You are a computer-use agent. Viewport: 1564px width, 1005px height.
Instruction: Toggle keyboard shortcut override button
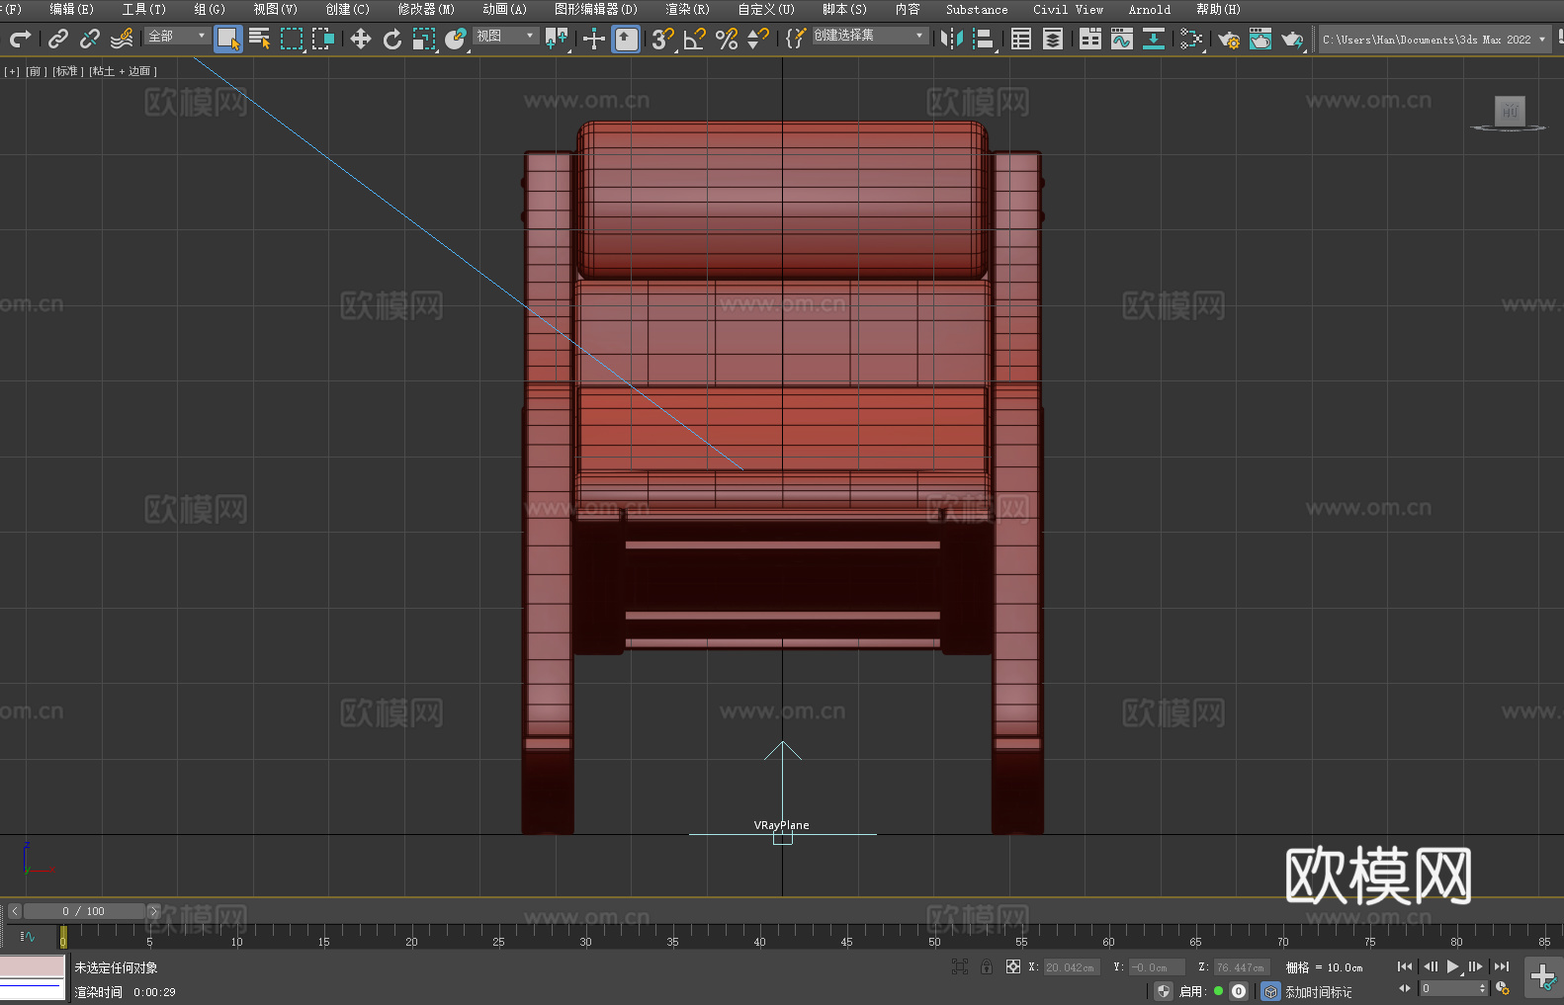click(x=626, y=39)
